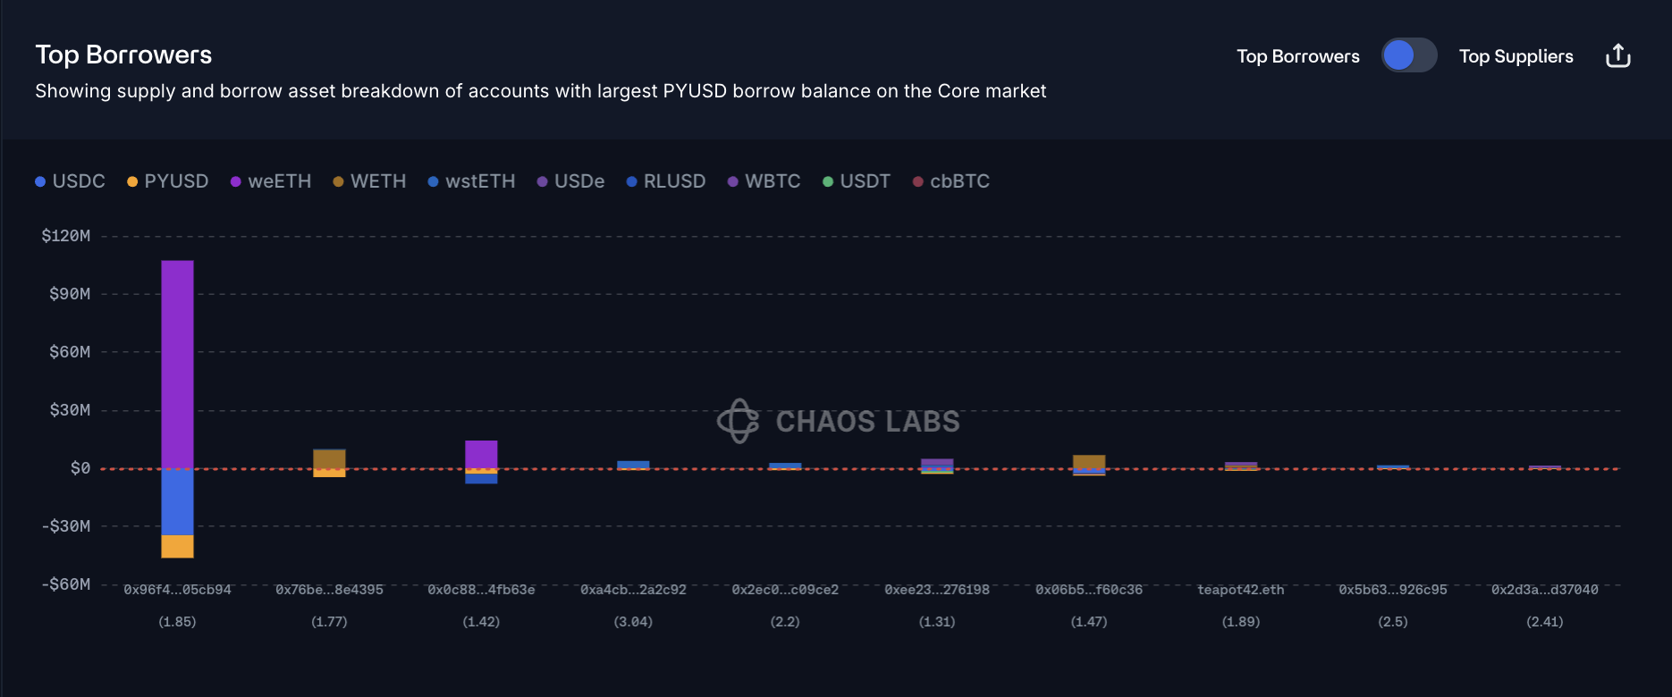The image size is (1672, 697).
Task: Select the 0x0c88...4fb63e purple bar
Action: (x=481, y=453)
